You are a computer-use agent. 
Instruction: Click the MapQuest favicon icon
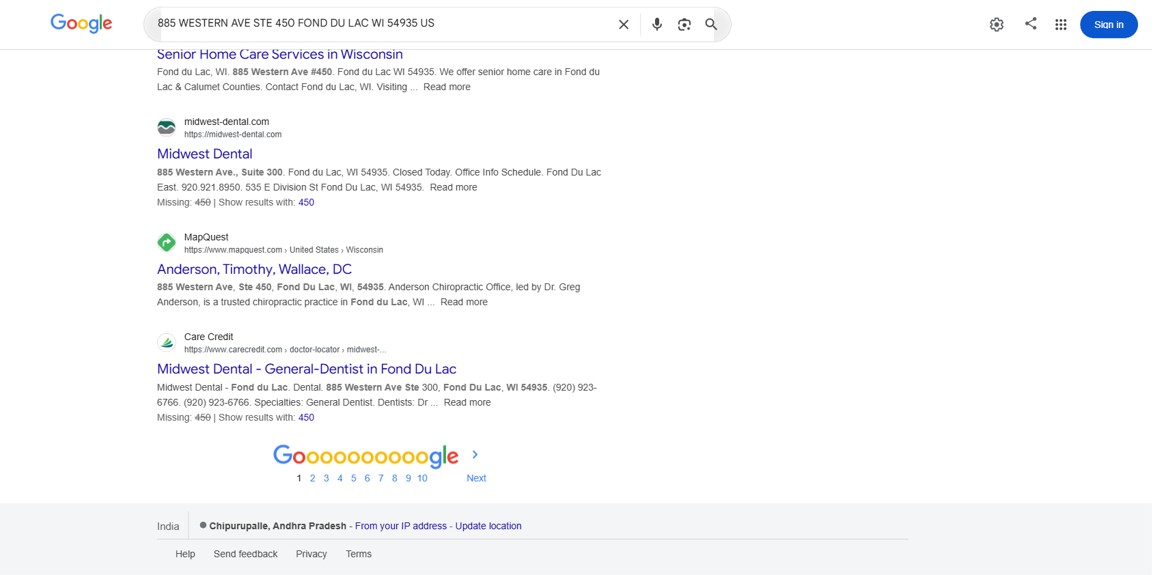pos(167,242)
